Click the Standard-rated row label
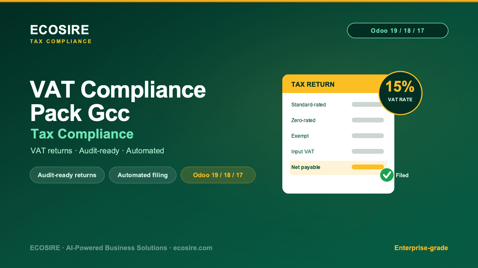The height and width of the screenshot is (268, 478). click(308, 105)
